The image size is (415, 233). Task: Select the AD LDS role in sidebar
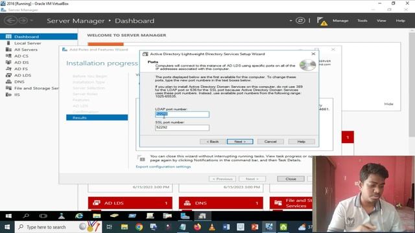(23, 75)
